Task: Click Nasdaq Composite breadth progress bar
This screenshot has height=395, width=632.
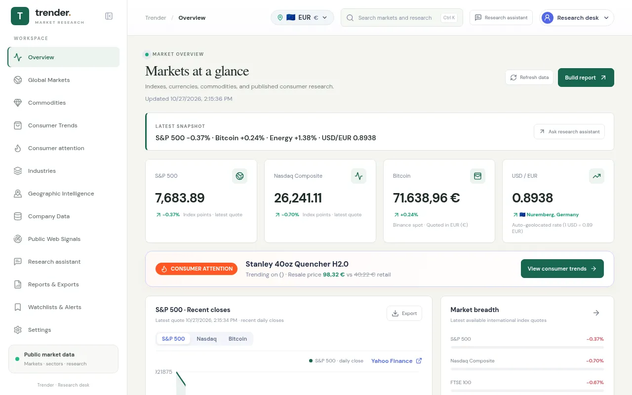Action: 527,369
